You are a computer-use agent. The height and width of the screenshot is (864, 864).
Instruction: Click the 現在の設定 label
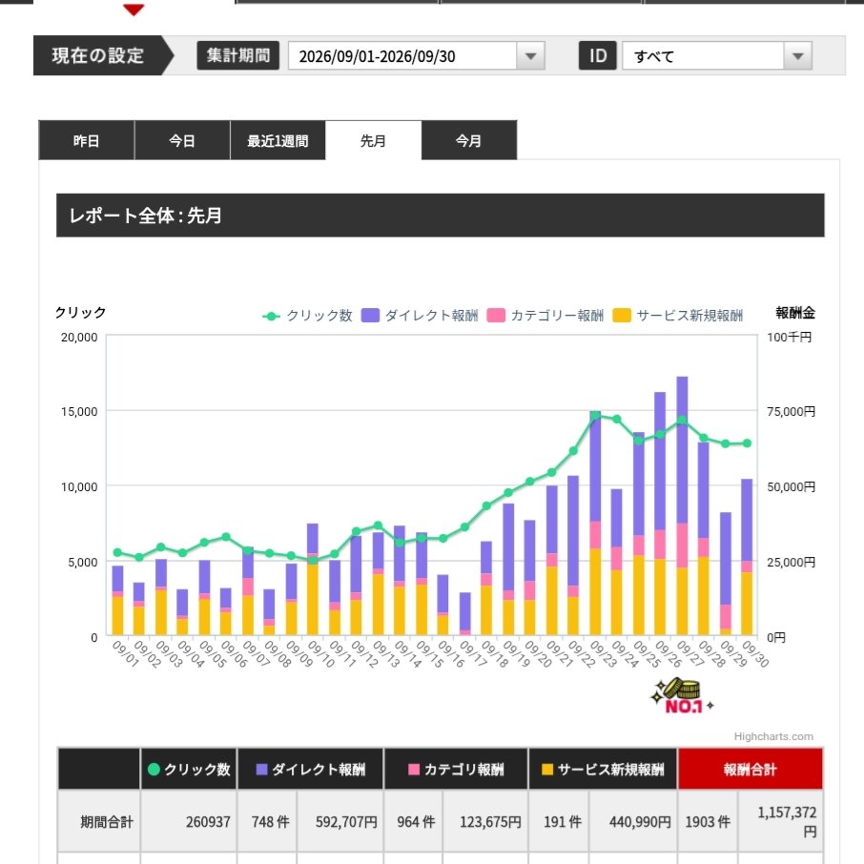[x=98, y=55]
